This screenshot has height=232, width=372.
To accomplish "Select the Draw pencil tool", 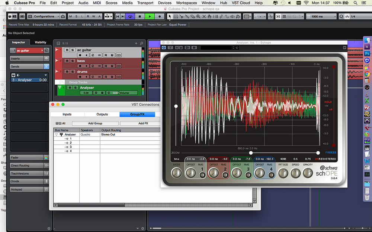I will click(x=221, y=16).
